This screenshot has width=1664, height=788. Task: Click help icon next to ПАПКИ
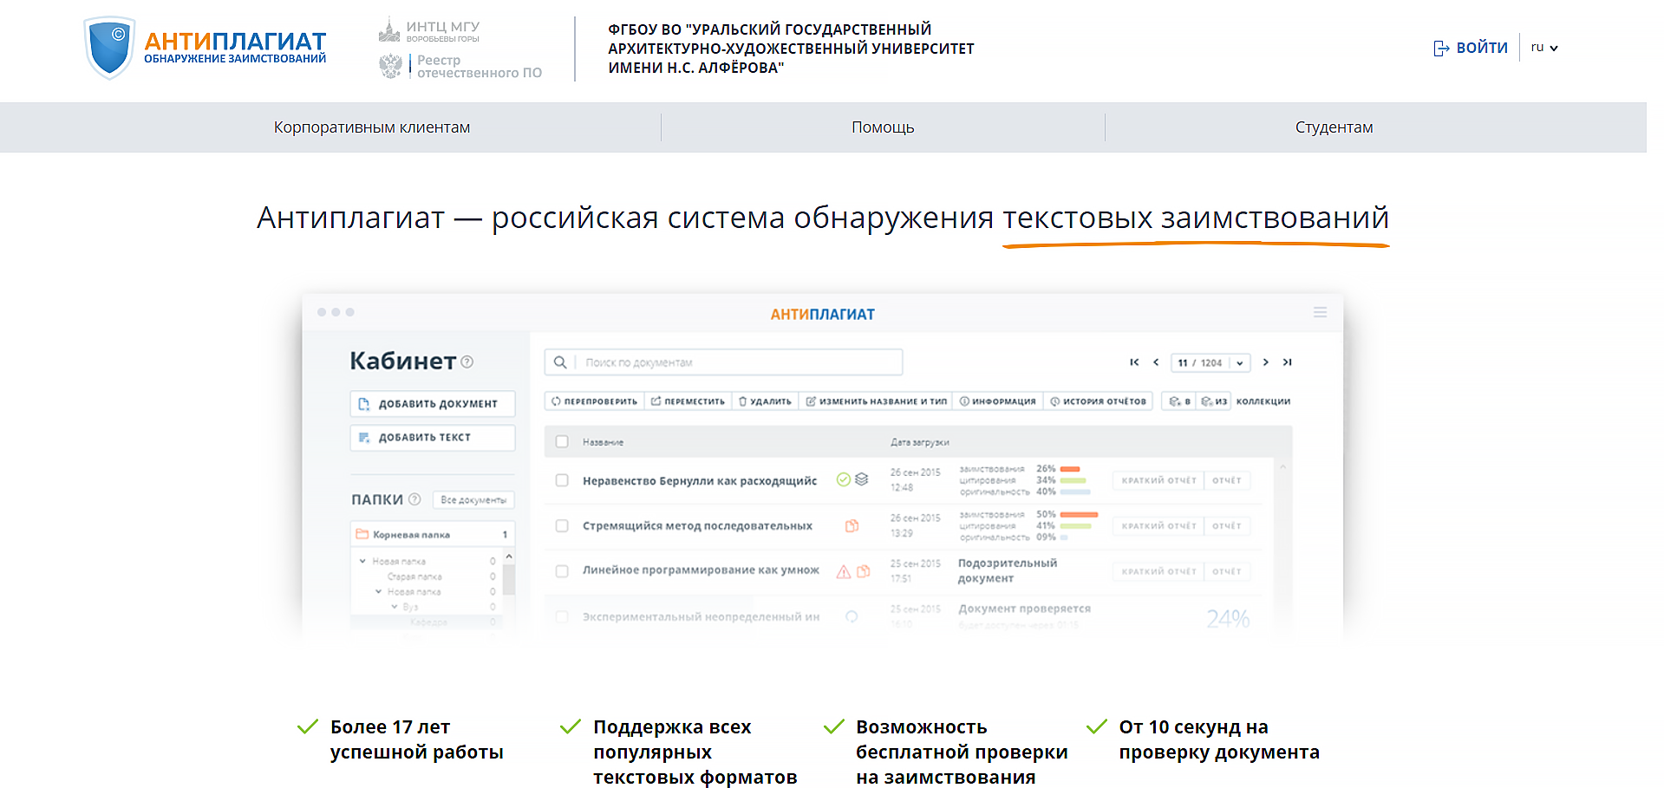[414, 499]
